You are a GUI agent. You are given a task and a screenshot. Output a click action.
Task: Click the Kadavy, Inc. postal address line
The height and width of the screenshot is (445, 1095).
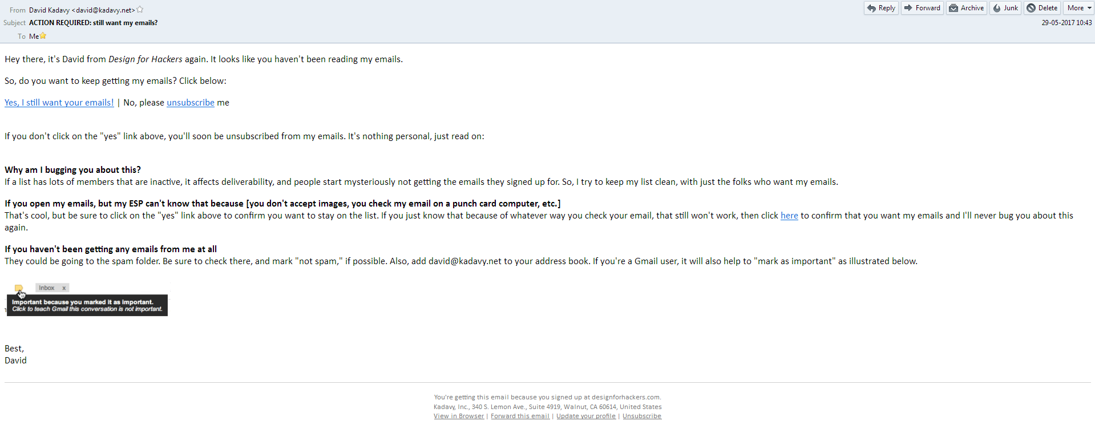(547, 407)
